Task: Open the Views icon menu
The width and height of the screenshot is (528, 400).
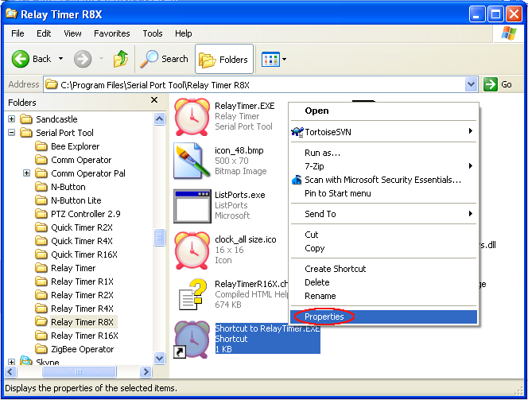Action: (270, 60)
